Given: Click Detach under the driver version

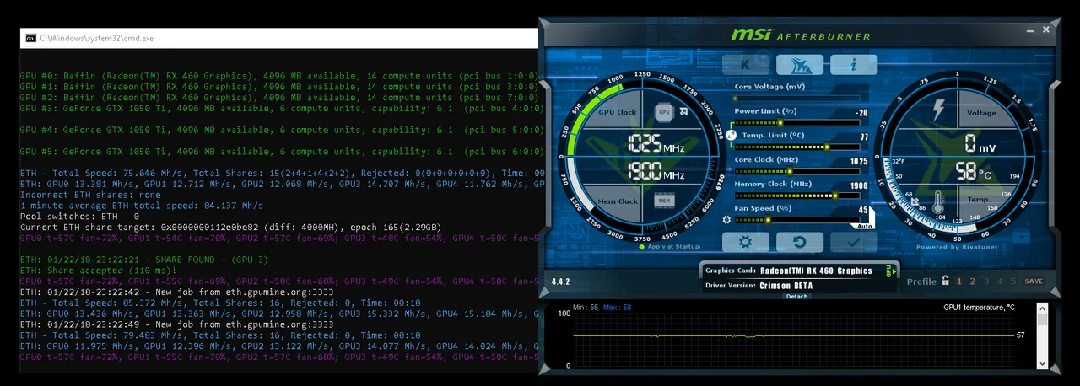Looking at the screenshot, I should tap(796, 297).
